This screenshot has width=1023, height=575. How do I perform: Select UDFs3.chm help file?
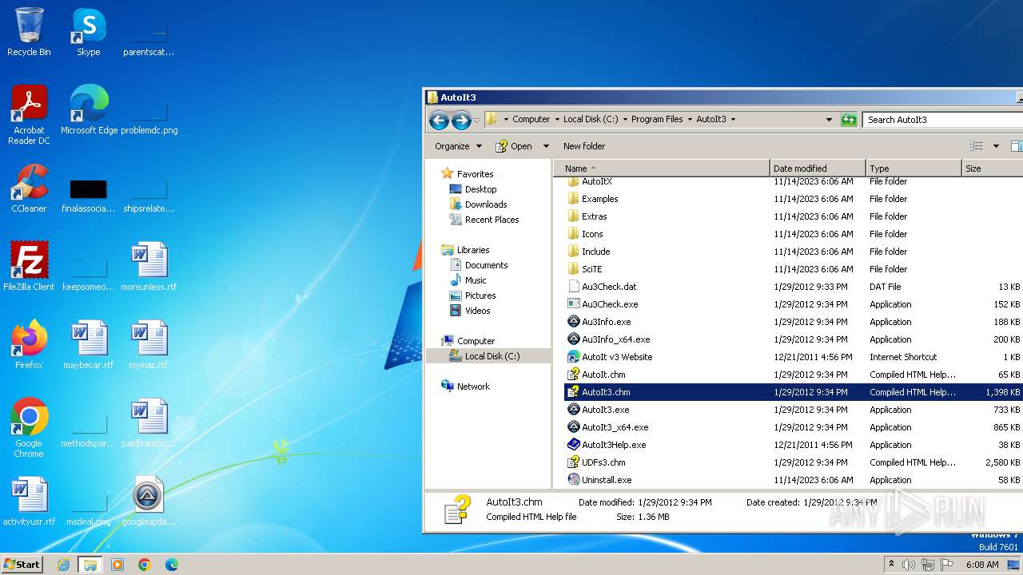[x=603, y=462]
